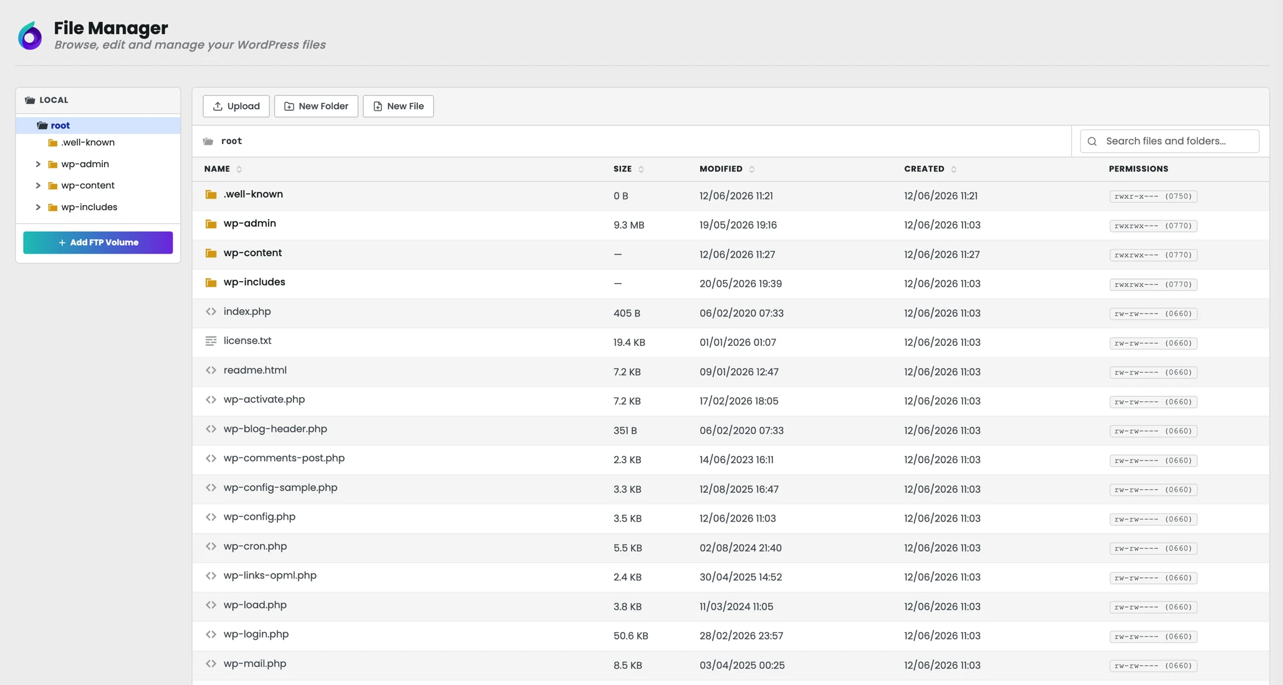This screenshot has height=685, width=1283.
Task: Expand the wp-admin tree node
Action: (38, 164)
